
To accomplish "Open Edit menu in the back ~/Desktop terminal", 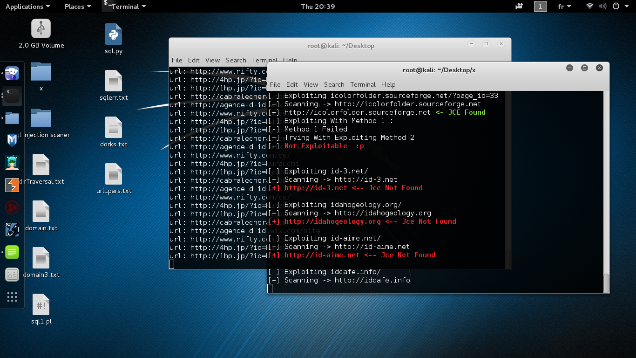I will [x=194, y=60].
